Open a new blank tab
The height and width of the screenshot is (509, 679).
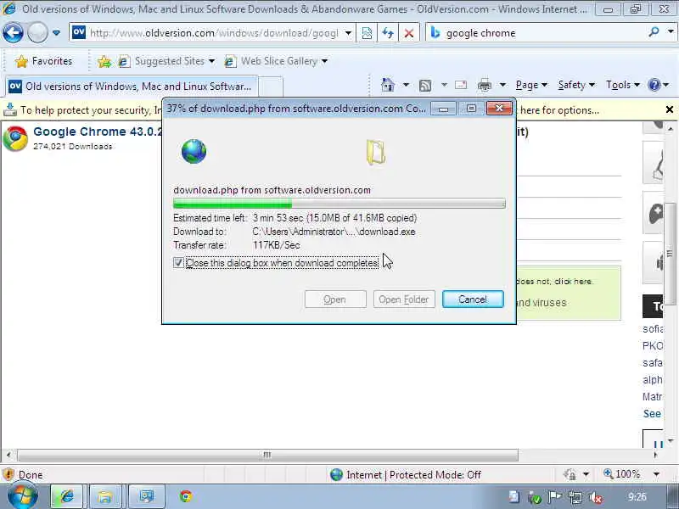click(x=271, y=87)
